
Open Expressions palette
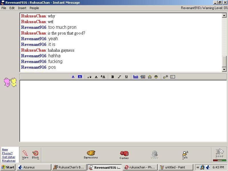[x=91, y=154]
